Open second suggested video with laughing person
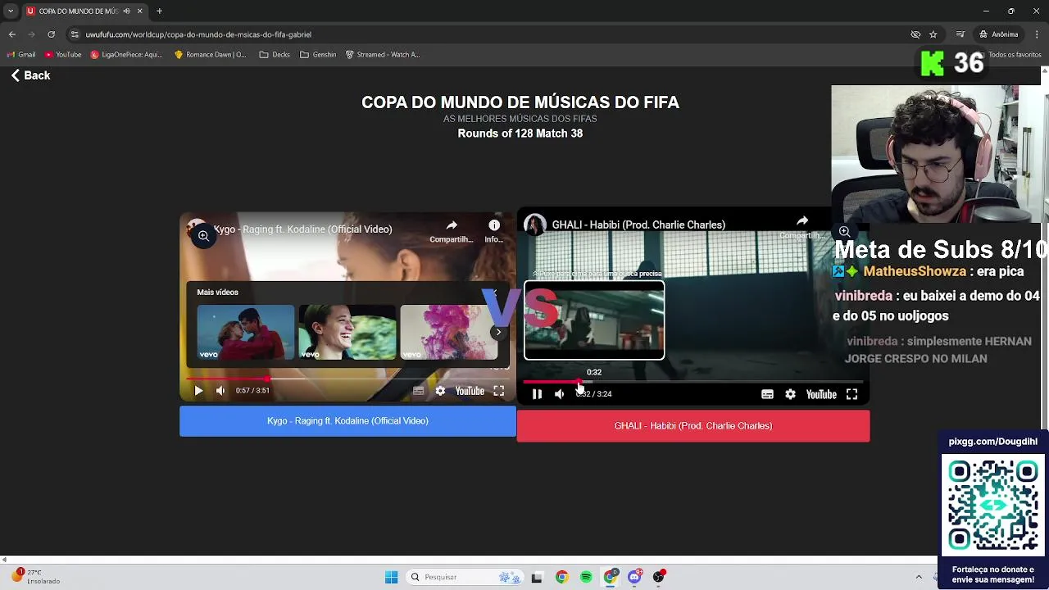The width and height of the screenshot is (1049, 590). click(347, 332)
